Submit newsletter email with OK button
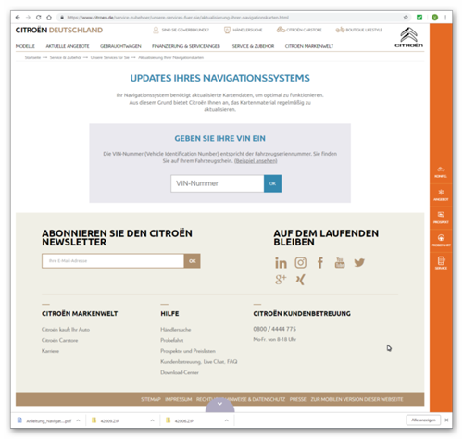The width and height of the screenshot is (463, 439). [x=193, y=261]
